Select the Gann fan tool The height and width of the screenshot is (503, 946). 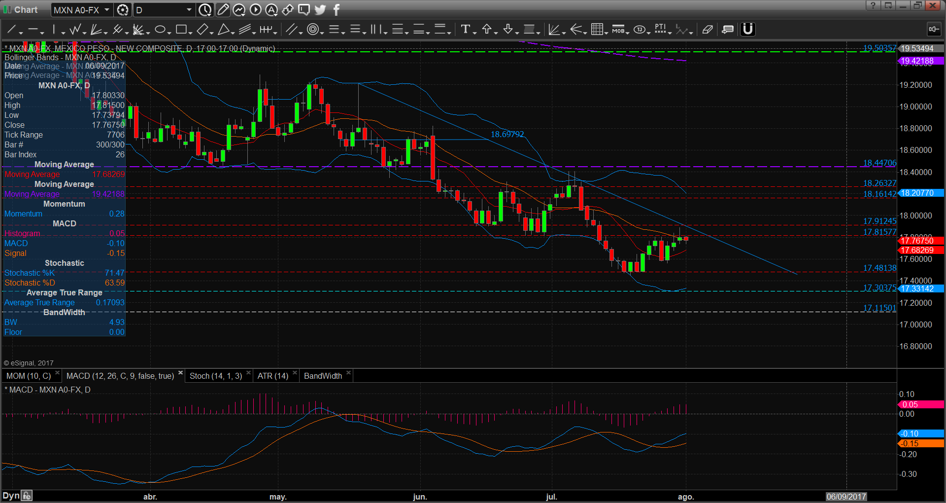point(96,30)
